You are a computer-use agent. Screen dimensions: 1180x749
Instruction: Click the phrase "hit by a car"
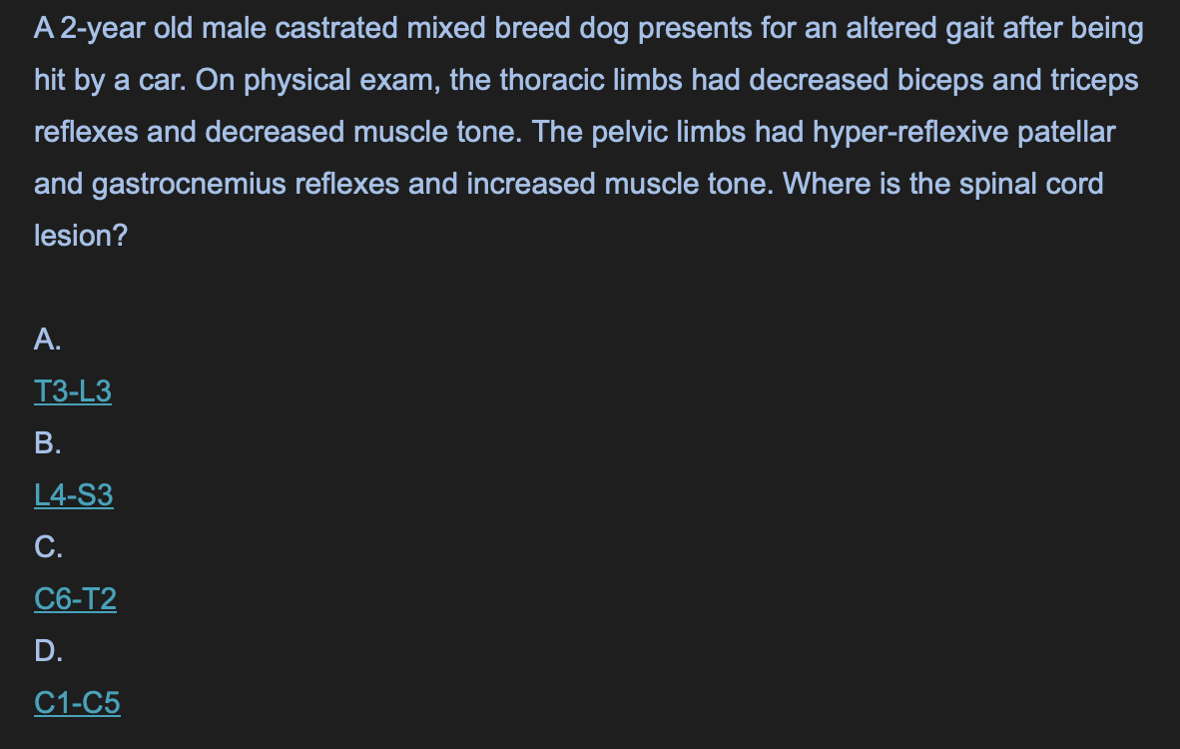109,81
